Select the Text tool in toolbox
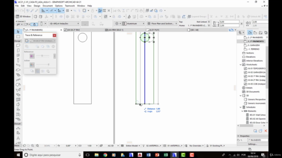The height and width of the screenshot is (158, 282). pos(18,138)
